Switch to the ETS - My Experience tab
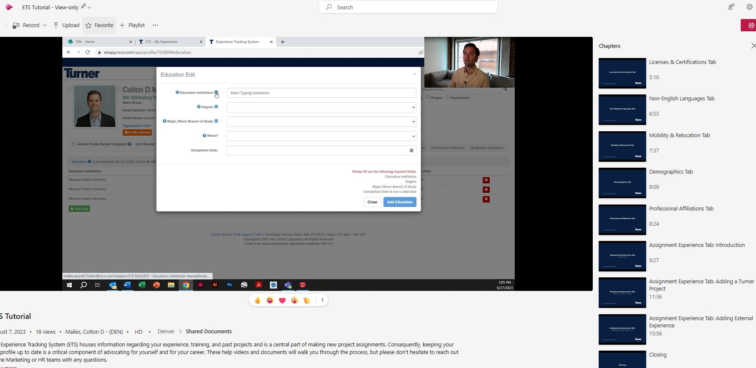756x368 pixels. [170, 42]
